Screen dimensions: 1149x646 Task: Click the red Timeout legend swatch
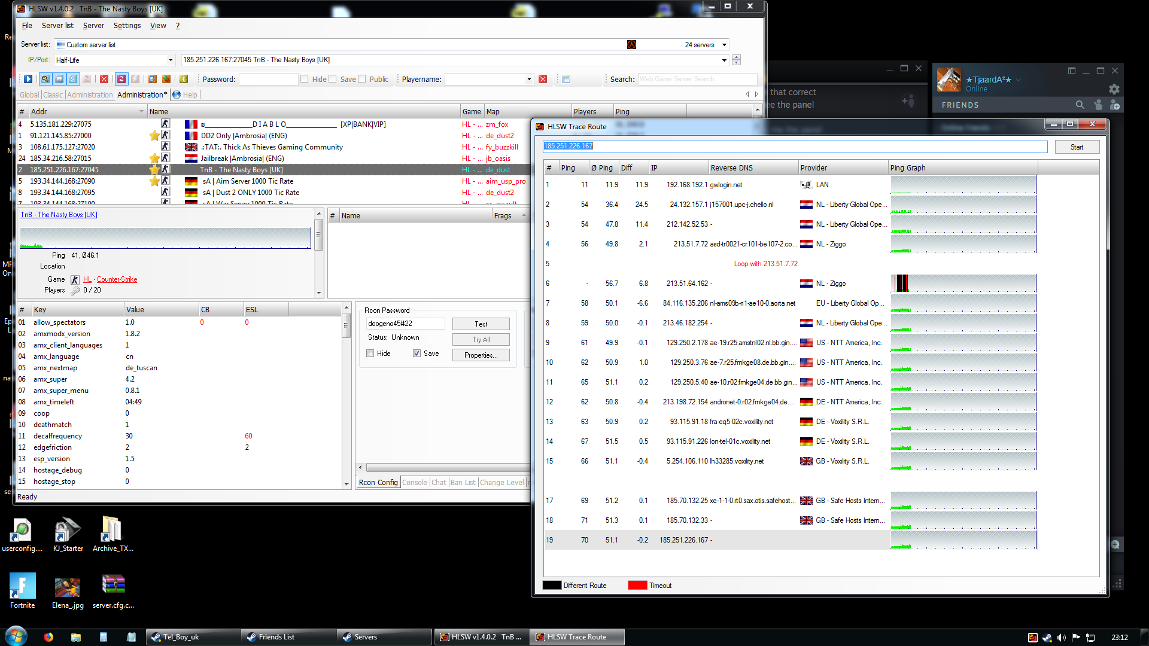tap(637, 586)
